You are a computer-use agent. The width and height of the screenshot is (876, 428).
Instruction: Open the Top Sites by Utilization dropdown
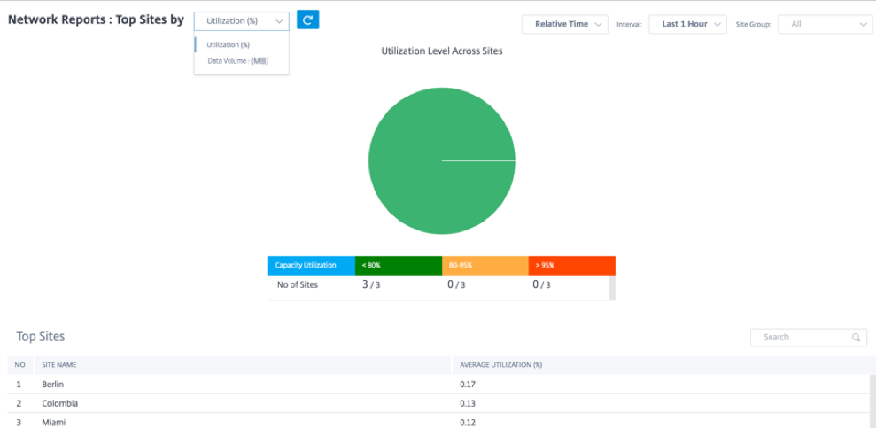241,21
